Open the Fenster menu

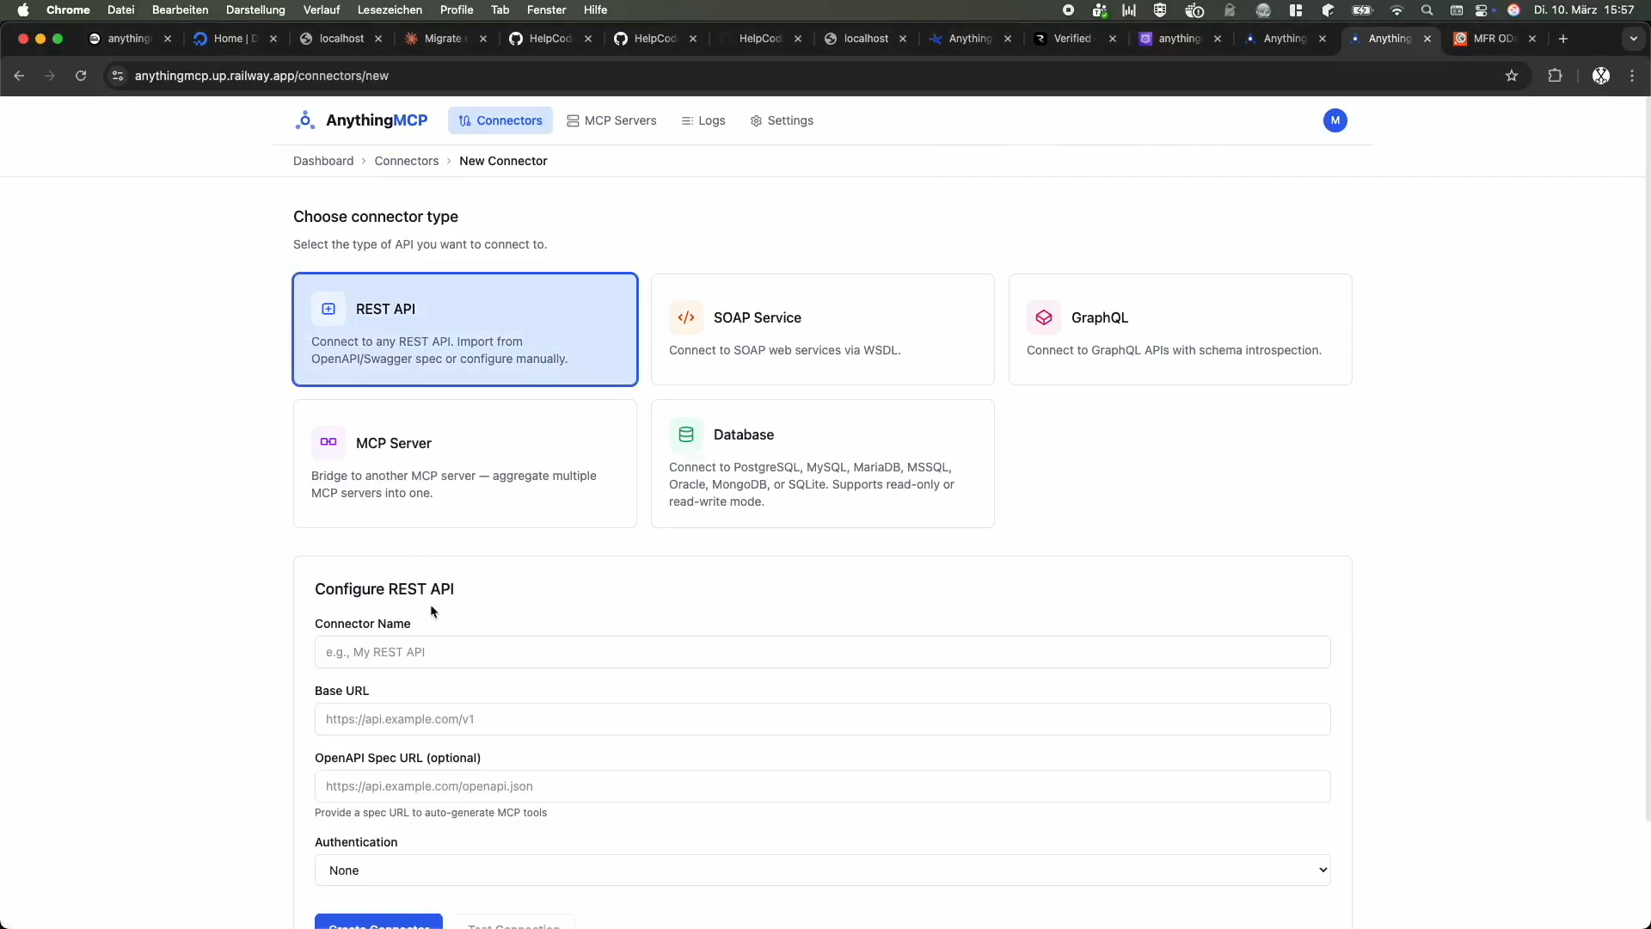[x=546, y=10]
